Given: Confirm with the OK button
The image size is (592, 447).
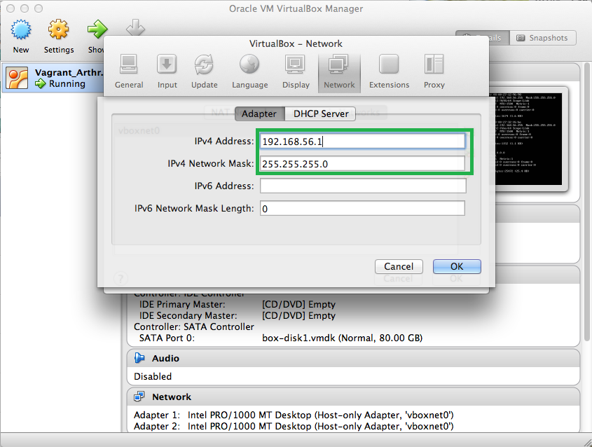Looking at the screenshot, I should (457, 266).
